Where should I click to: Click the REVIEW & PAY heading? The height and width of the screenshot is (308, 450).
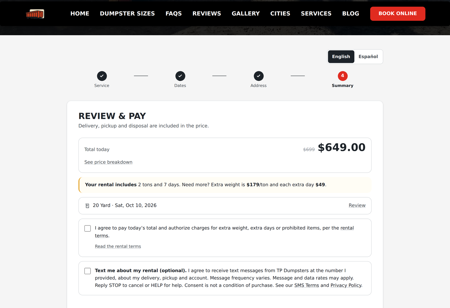click(112, 116)
